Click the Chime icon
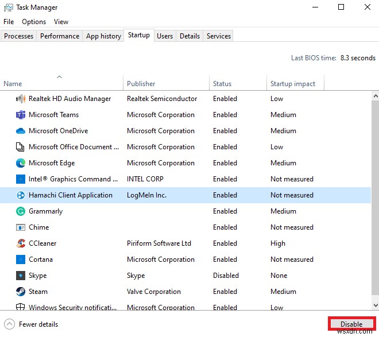Image resolution: width=379 pixels, height=337 pixels. coord(21,227)
